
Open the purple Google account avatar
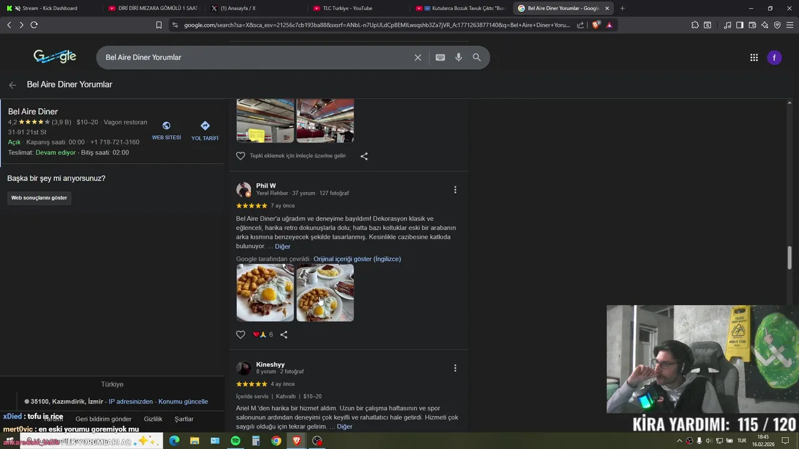coord(774,58)
